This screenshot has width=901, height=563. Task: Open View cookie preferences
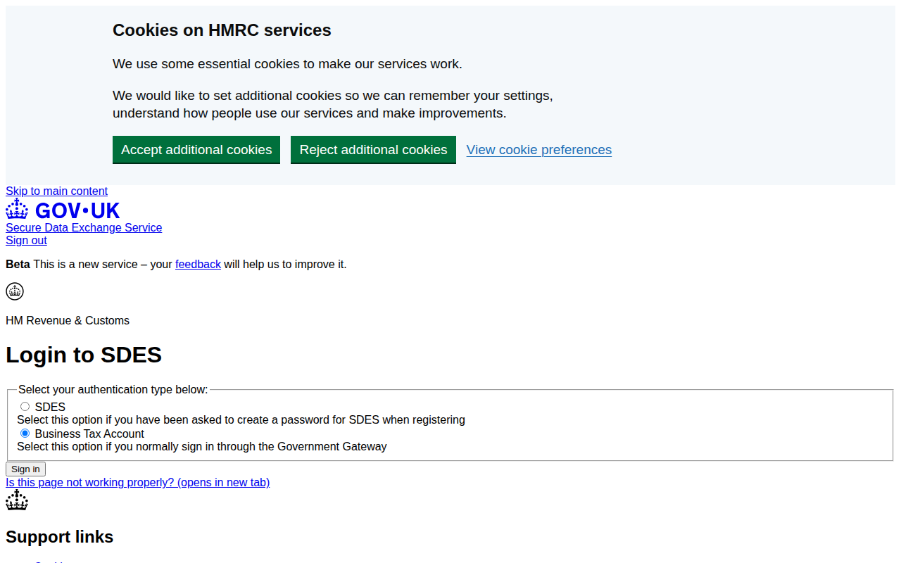coord(538,149)
